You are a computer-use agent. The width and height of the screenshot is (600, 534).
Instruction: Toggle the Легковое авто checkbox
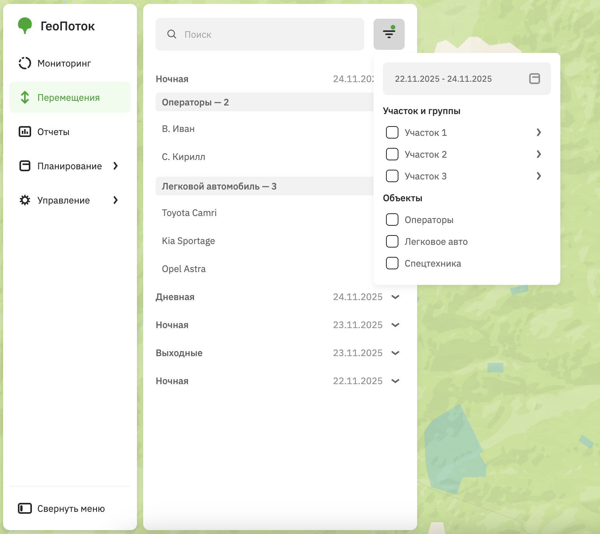click(x=392, y=241)
